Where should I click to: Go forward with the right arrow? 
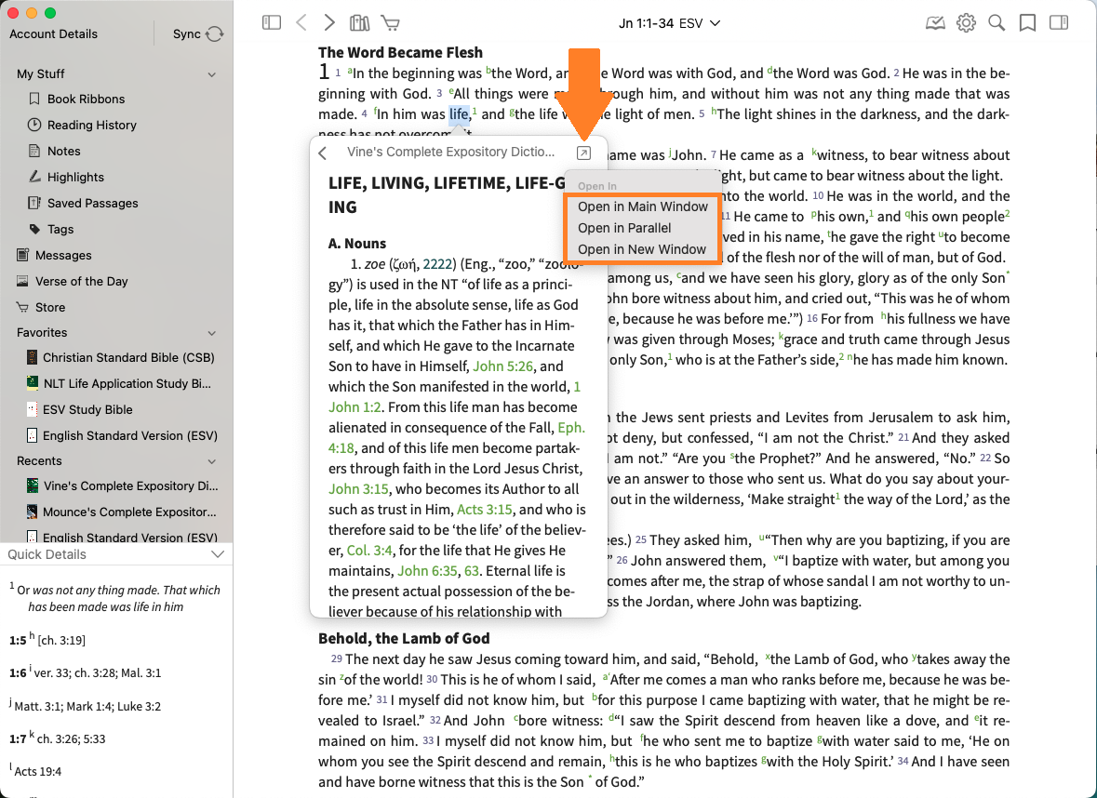(x=329, y=22)
